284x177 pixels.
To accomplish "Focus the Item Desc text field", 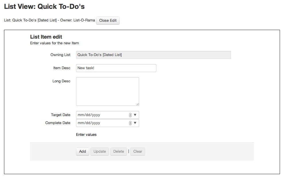I will [x=116, y=68].
